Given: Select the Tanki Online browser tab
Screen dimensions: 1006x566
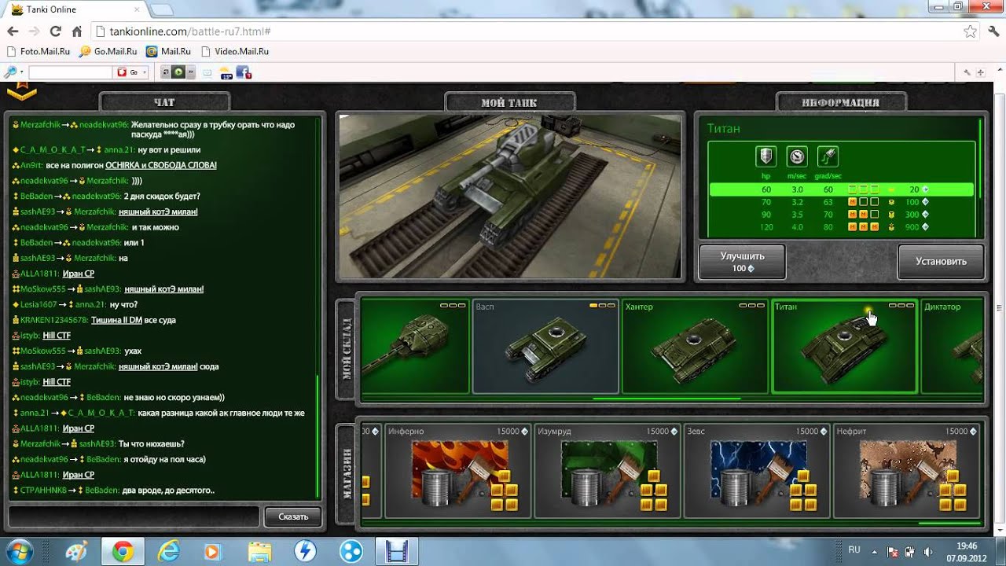Looking at the screenshot, I should pyautogui.click(x=74, y=9).
